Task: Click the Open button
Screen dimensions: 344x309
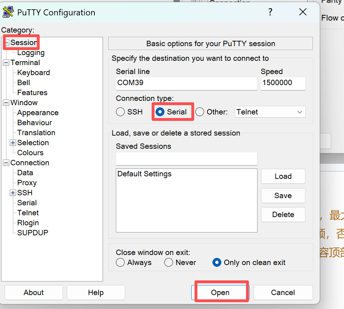Action: point(220,293)
